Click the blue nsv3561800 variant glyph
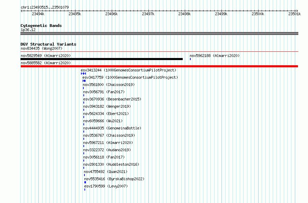 point(83,88)
